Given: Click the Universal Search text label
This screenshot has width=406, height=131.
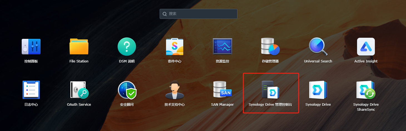Looking at the screenshot, I should pyautogui.click(x=318, y=61).
